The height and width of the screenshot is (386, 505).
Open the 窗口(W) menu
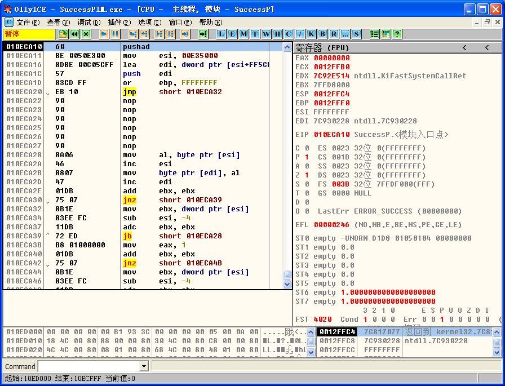[x=180, y=22]
